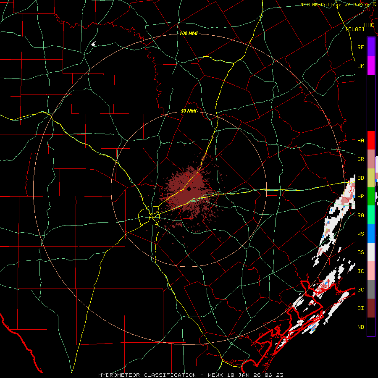The height and width of the screenshot is (378, 378).
Task: Click the 100 NMI range ring label
Action: pos(189,33)
